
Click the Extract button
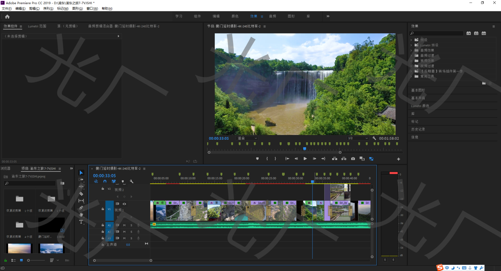344,159
